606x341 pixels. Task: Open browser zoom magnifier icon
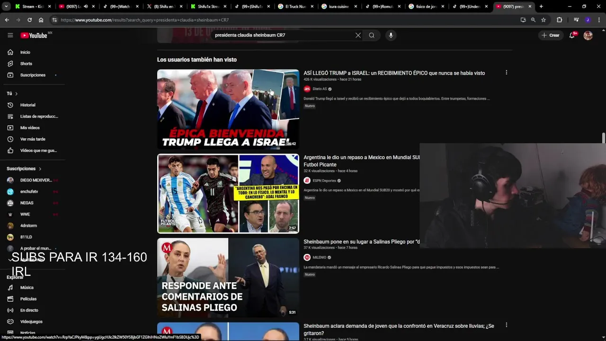point(533,20)
